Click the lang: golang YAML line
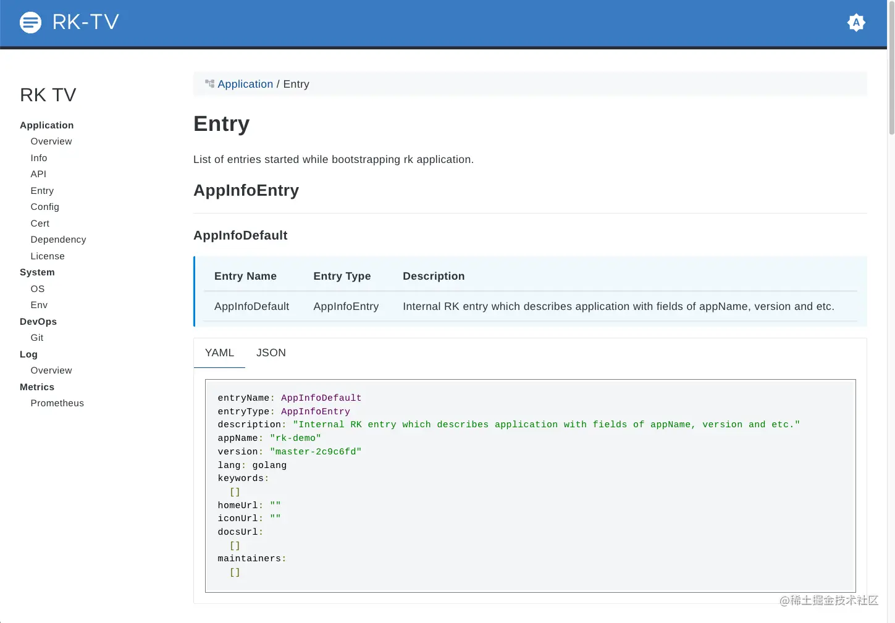895x623 pixels. tap(252, 466)
